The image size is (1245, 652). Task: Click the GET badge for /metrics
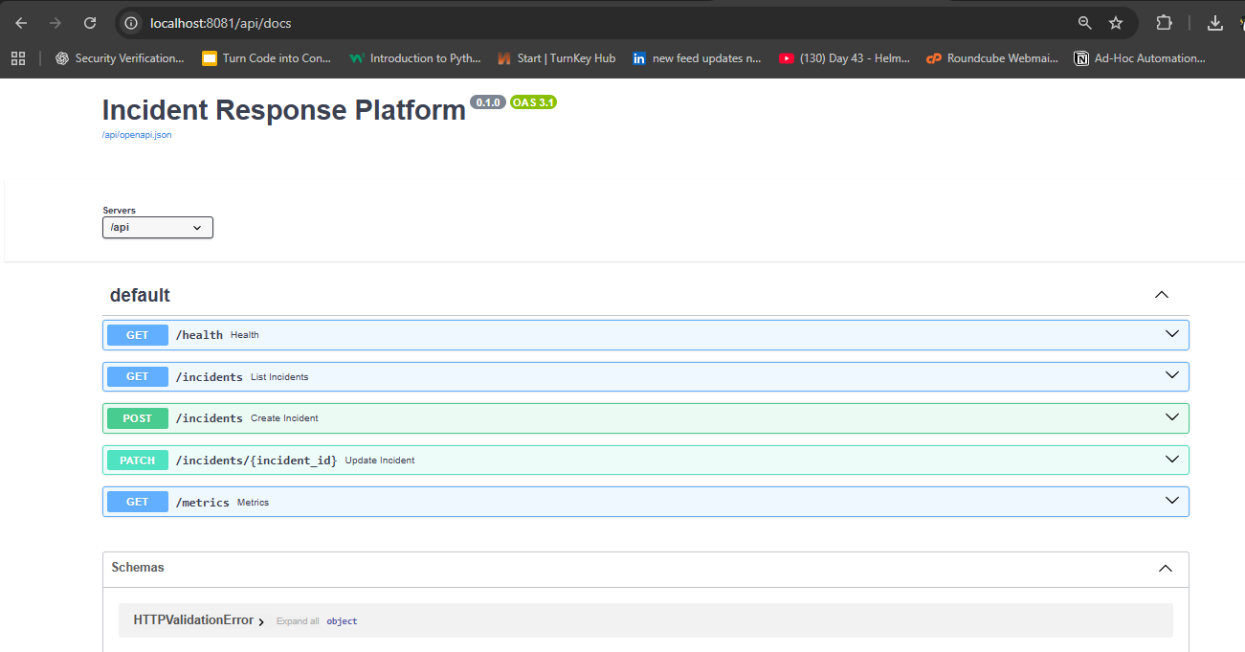pyautogui.click(x=138, y=502)
